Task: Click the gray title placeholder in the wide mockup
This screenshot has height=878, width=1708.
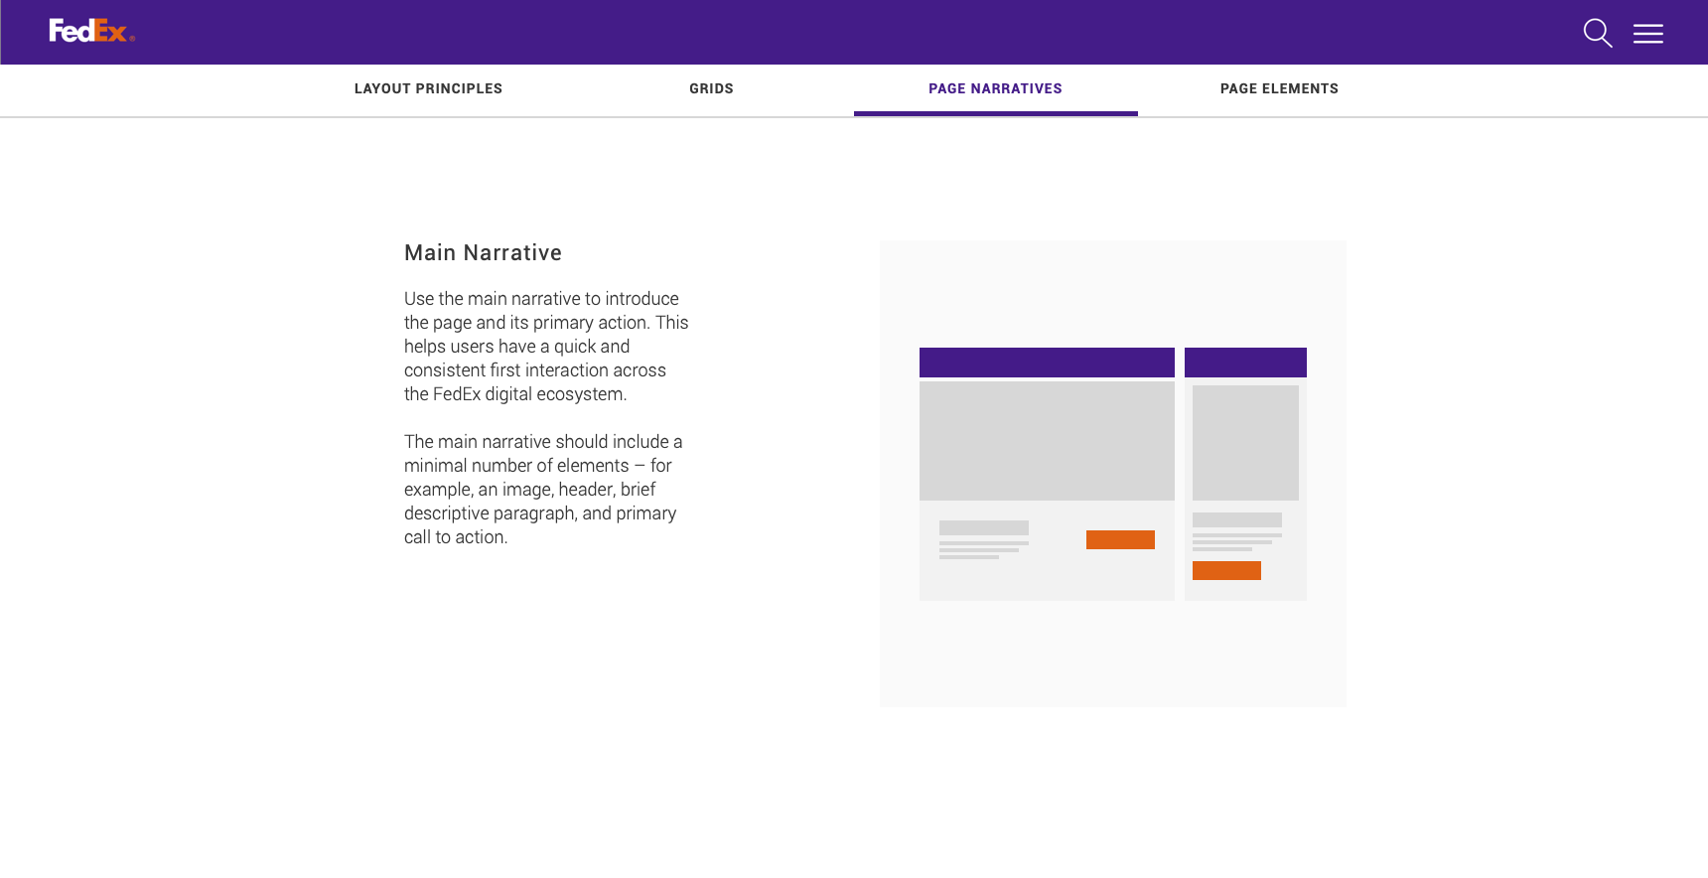Action: 983,528
